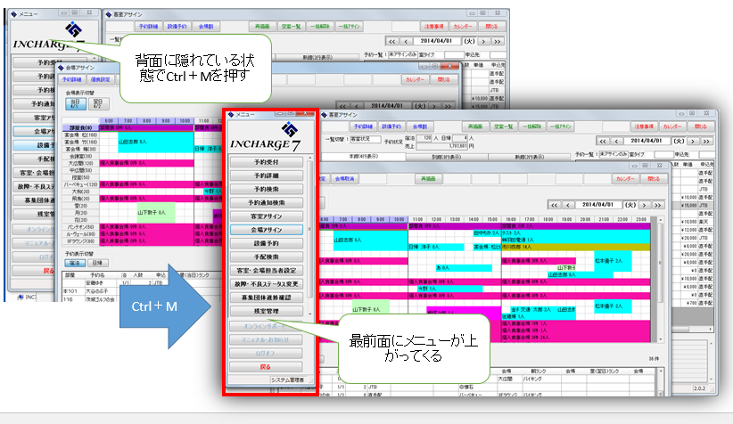Open カレンダー in foreground 会場アサイン window

coord(625,179)
